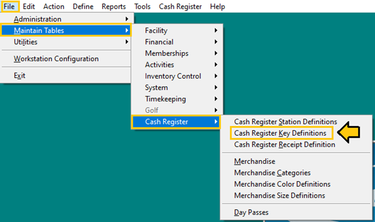Open Workstation Configuration
The image size is (375, 222).
tap(56, 59)
